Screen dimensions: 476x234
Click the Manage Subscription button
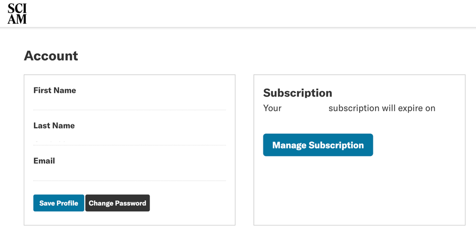tap(318, 145)
